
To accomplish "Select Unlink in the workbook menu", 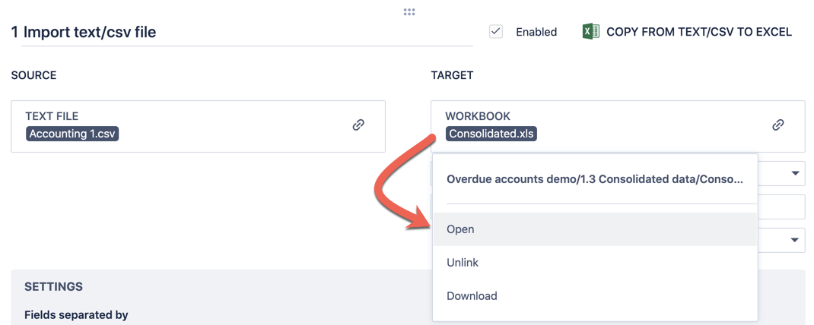I will [x=463, y=263].
